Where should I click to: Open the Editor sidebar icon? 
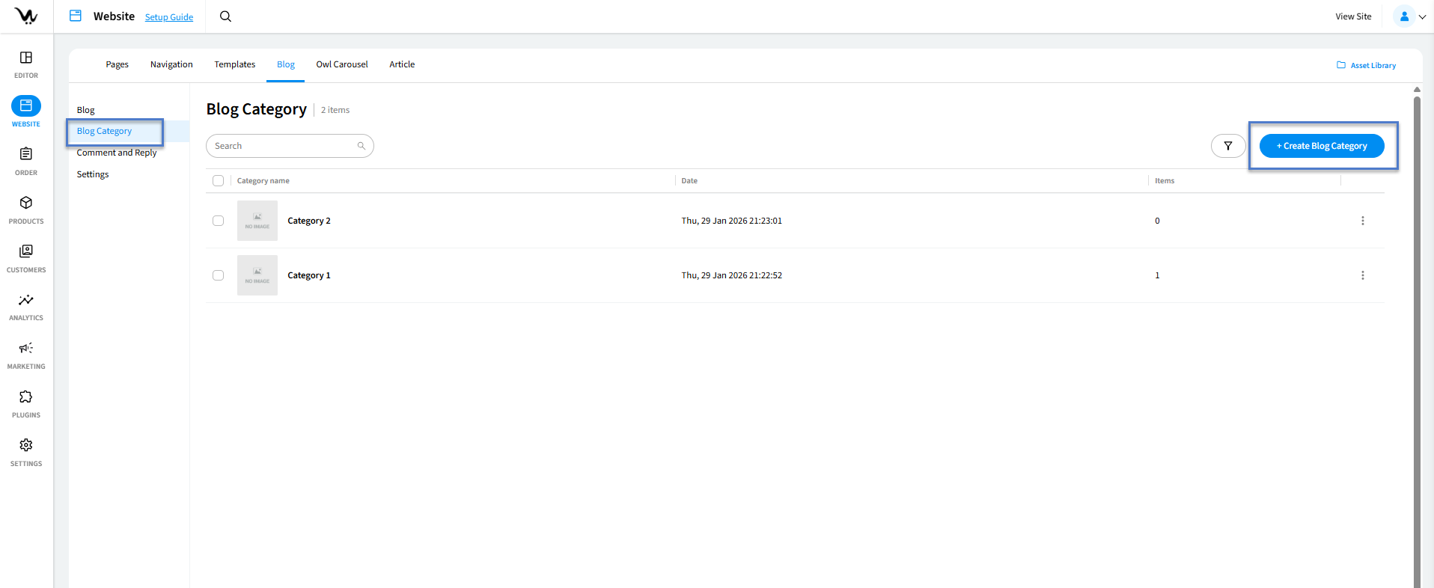pyautogui.click(x=26, y=58)
